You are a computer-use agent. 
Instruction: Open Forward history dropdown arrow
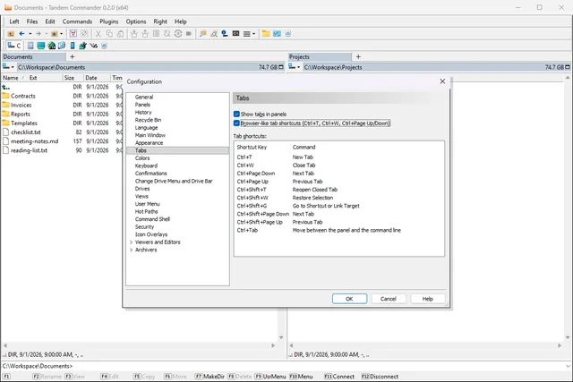click(47, 34)
